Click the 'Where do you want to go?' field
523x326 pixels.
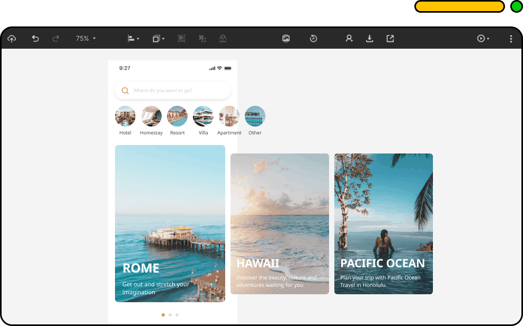pyautogui.click(x=173, y=90)
